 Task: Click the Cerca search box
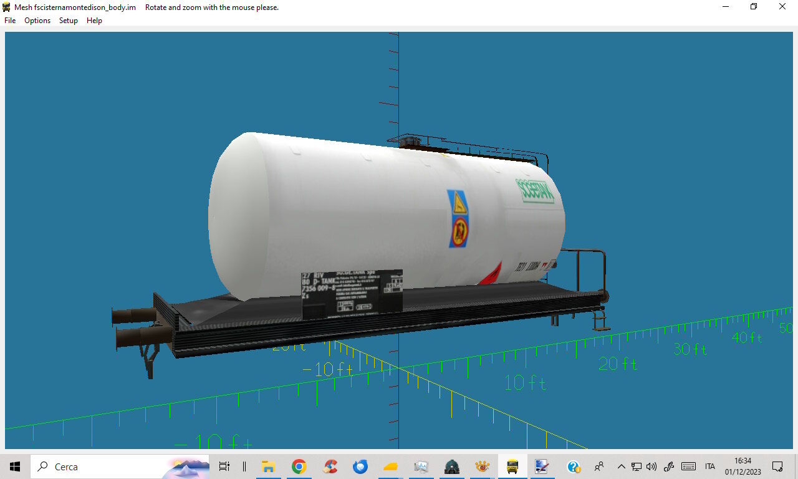coord(120,467)
